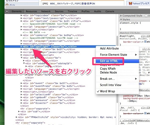Expand the script type text/javascript node
This screenshot has width=150, height=125.
(x=21, y=18)
